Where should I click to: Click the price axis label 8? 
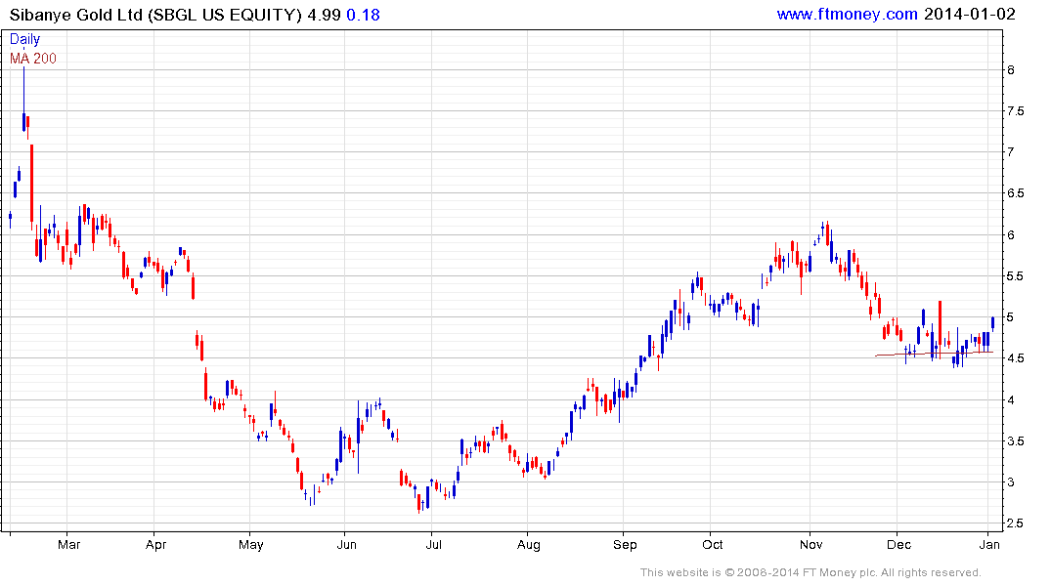pyautogui.click(x=1011, y=69)
